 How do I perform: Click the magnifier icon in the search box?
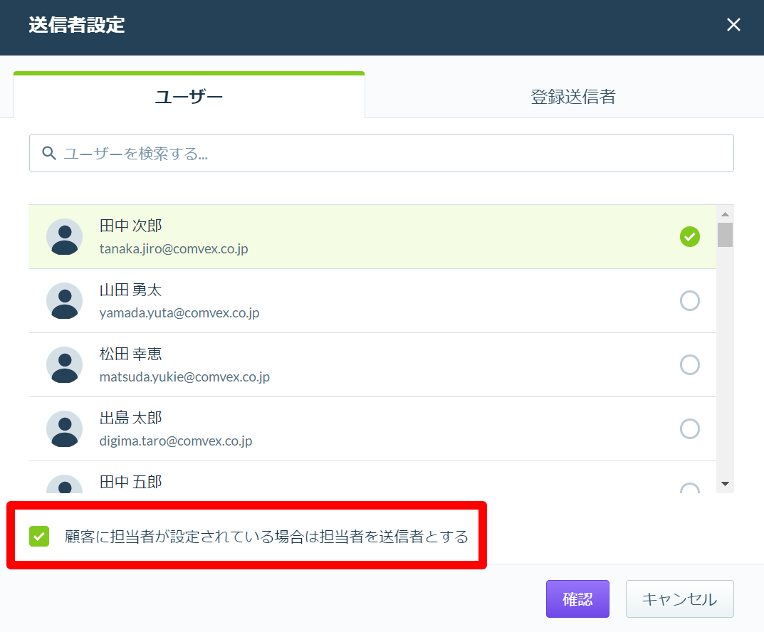pyautogui.click(x=48, y=153)
